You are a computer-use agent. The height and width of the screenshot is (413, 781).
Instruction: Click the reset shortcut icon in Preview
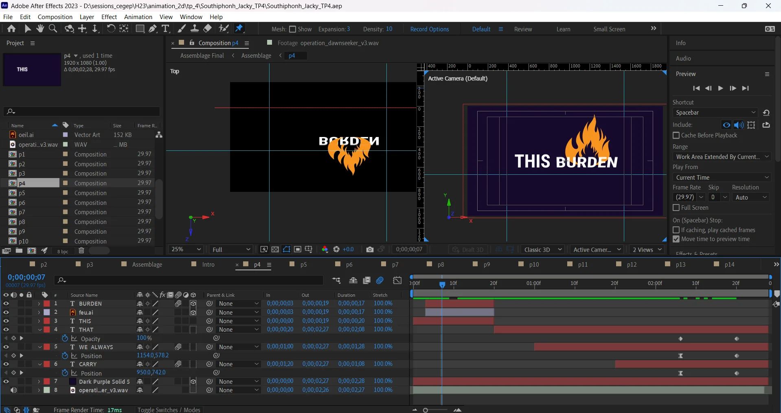(x=766, y=113)
